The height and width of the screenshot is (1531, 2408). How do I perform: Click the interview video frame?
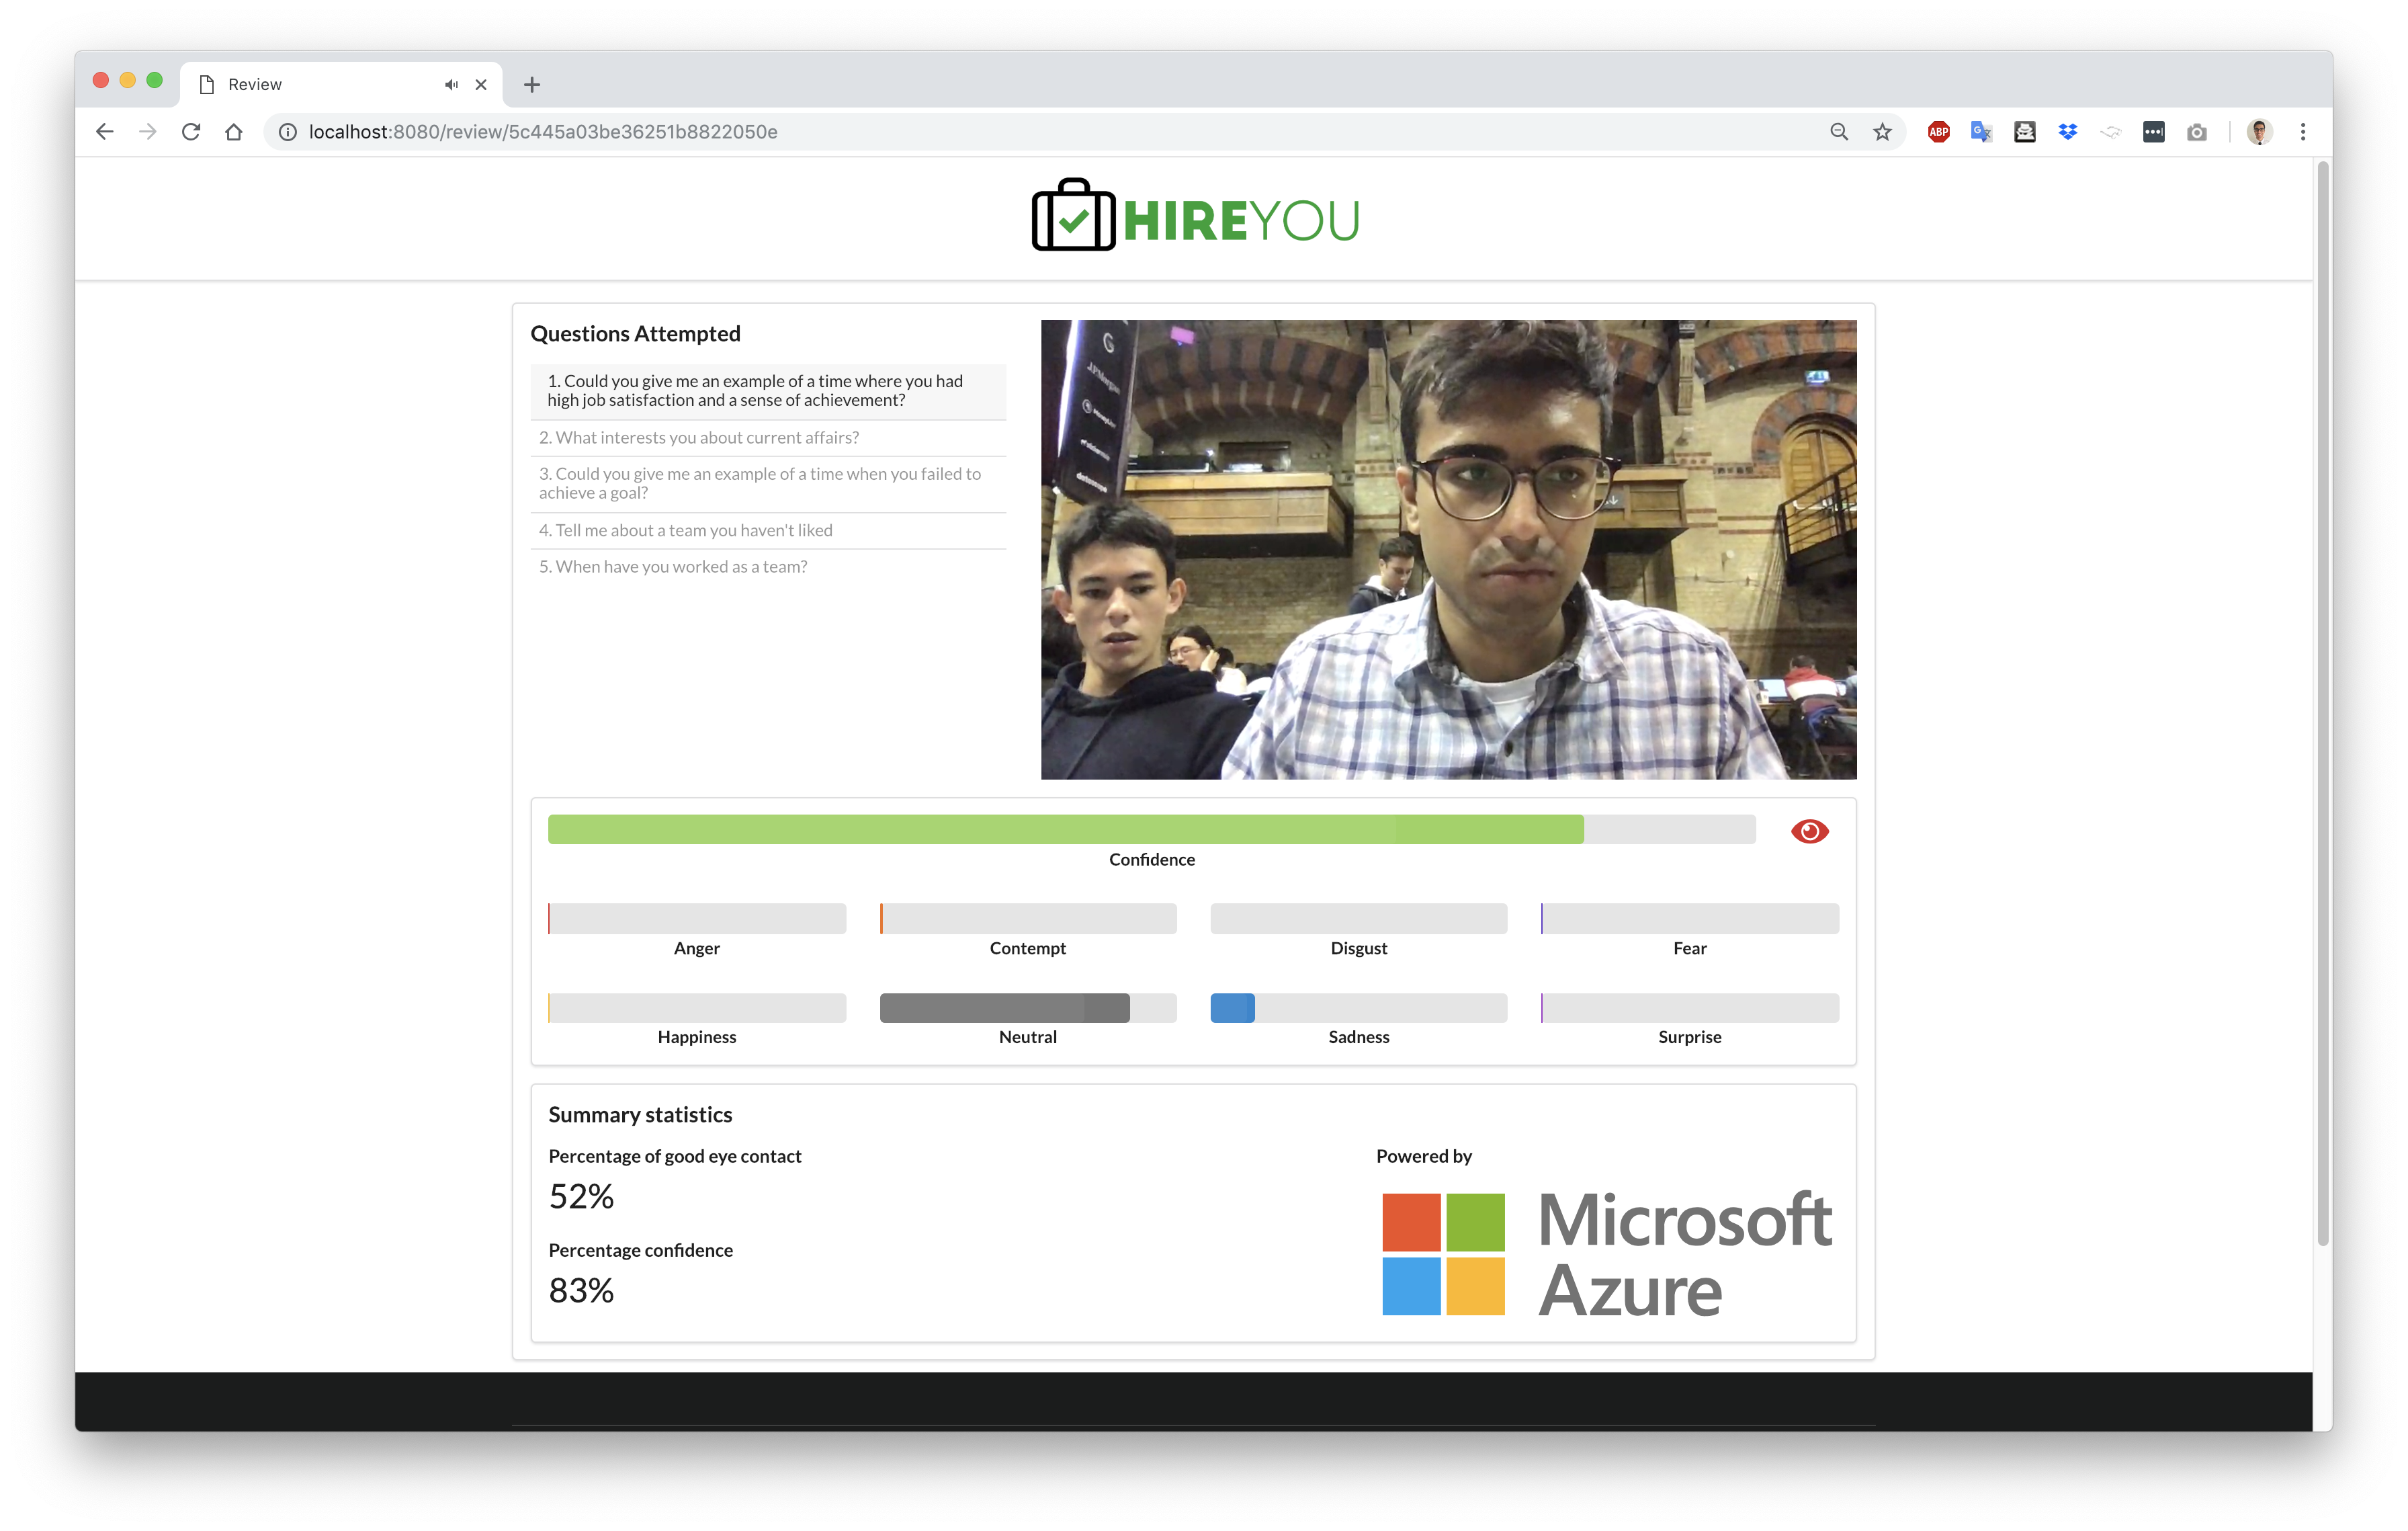(1448, 549)
